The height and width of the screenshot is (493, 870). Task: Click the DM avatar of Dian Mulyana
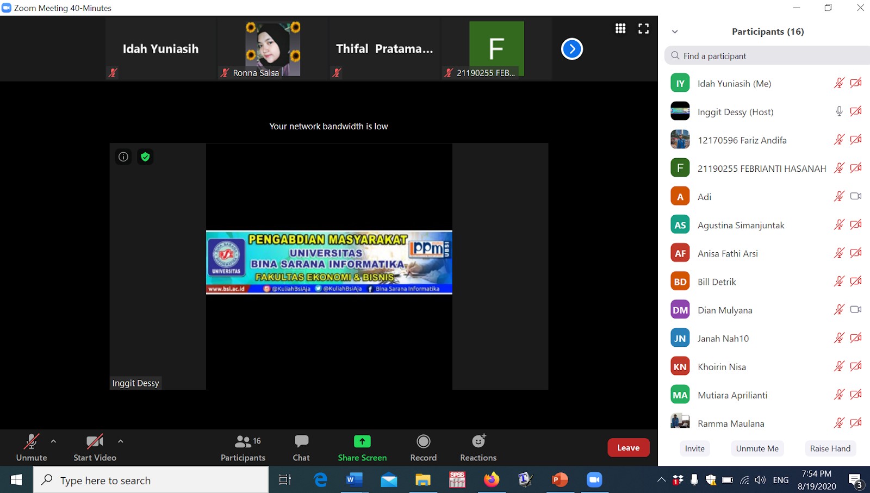point(680,310)
